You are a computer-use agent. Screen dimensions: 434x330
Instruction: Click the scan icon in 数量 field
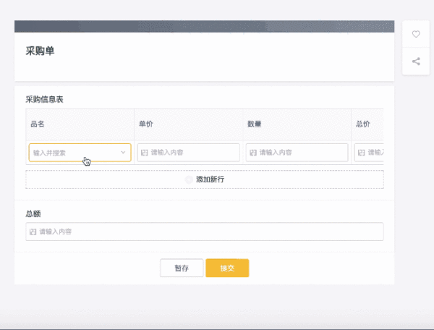[253, 153]
